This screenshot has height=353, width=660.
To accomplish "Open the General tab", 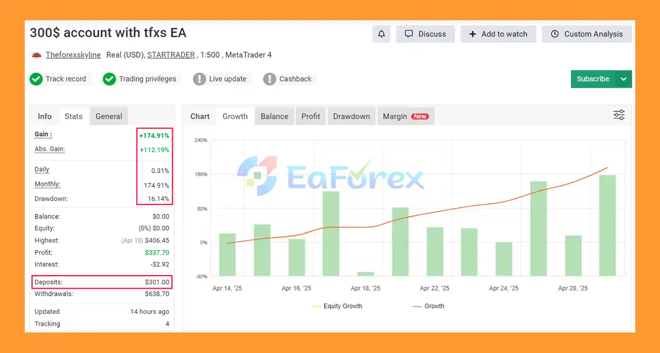I will 109,116.
